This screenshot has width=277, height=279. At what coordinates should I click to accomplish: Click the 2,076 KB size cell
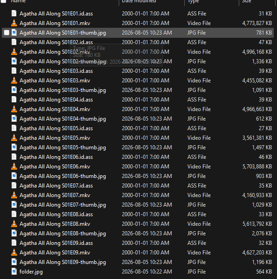click(262, 233)
